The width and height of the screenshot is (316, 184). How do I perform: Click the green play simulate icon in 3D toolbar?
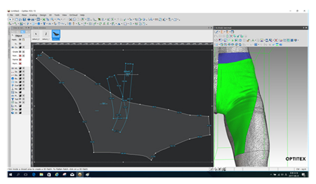coord(236,40)
